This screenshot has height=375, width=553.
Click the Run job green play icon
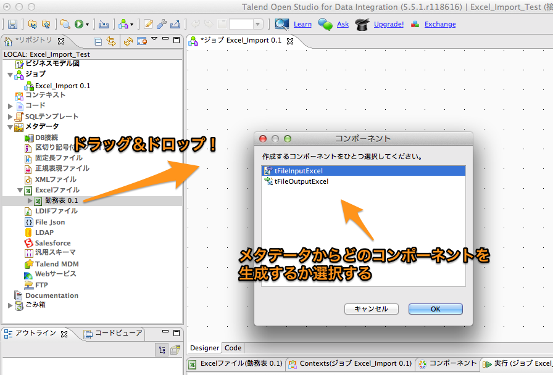tap(78, 24)
